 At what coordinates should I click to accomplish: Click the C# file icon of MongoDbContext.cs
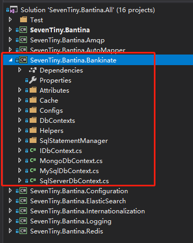[33, 160]
